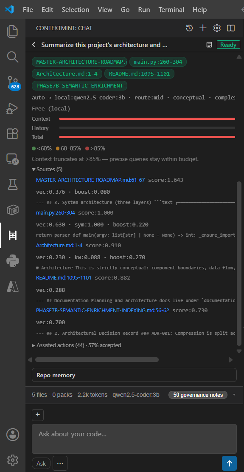The image size is (244, 472).
Task: Click the score:1.643 text
Action: pyautogui.click(x=165, y=180)
